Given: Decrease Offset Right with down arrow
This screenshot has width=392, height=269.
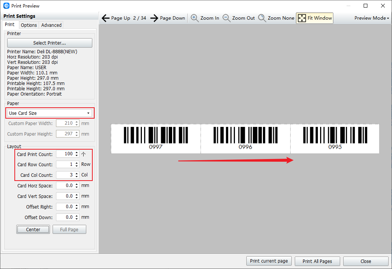Looking at the screenshot, I should (x=77, y=209).
